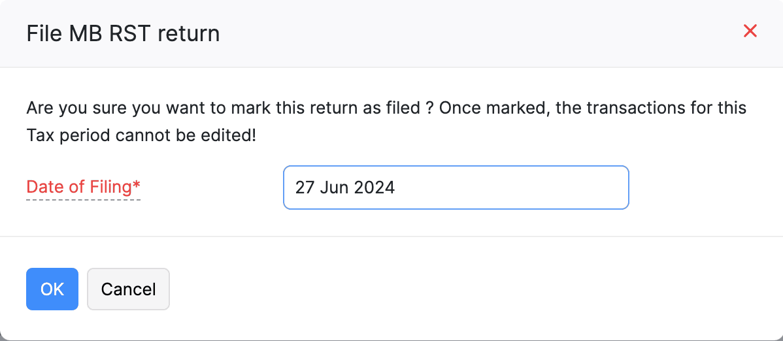This screenshot has width=783, height=341.
Task: Click the text 27 Jun 2024
Action: 345,187
